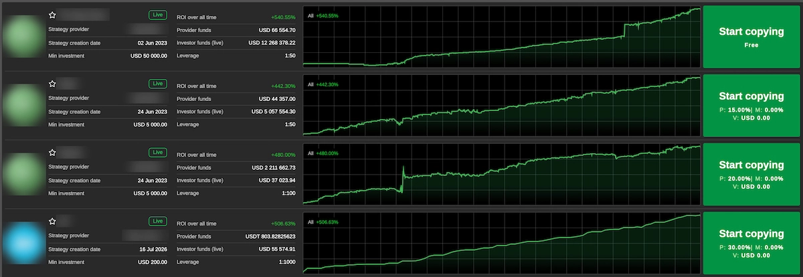This screenshot has height=277, width=803.
Task: Click provider funds USD 2 211 662.73
Action: [274, 168]
